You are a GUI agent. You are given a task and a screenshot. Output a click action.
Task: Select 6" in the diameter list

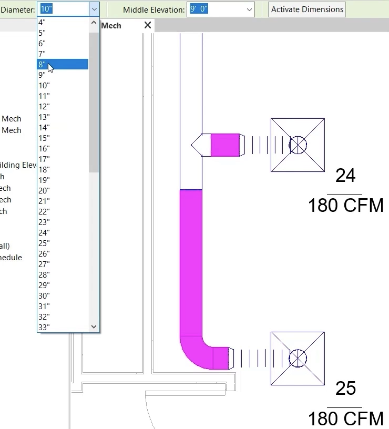[x=63, y=43]
